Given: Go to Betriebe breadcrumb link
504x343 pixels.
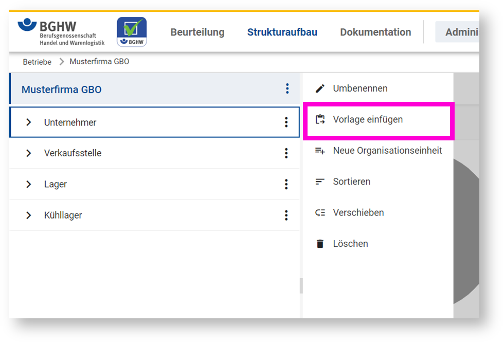Looking at the screenshot, I should tap(37, 62).
